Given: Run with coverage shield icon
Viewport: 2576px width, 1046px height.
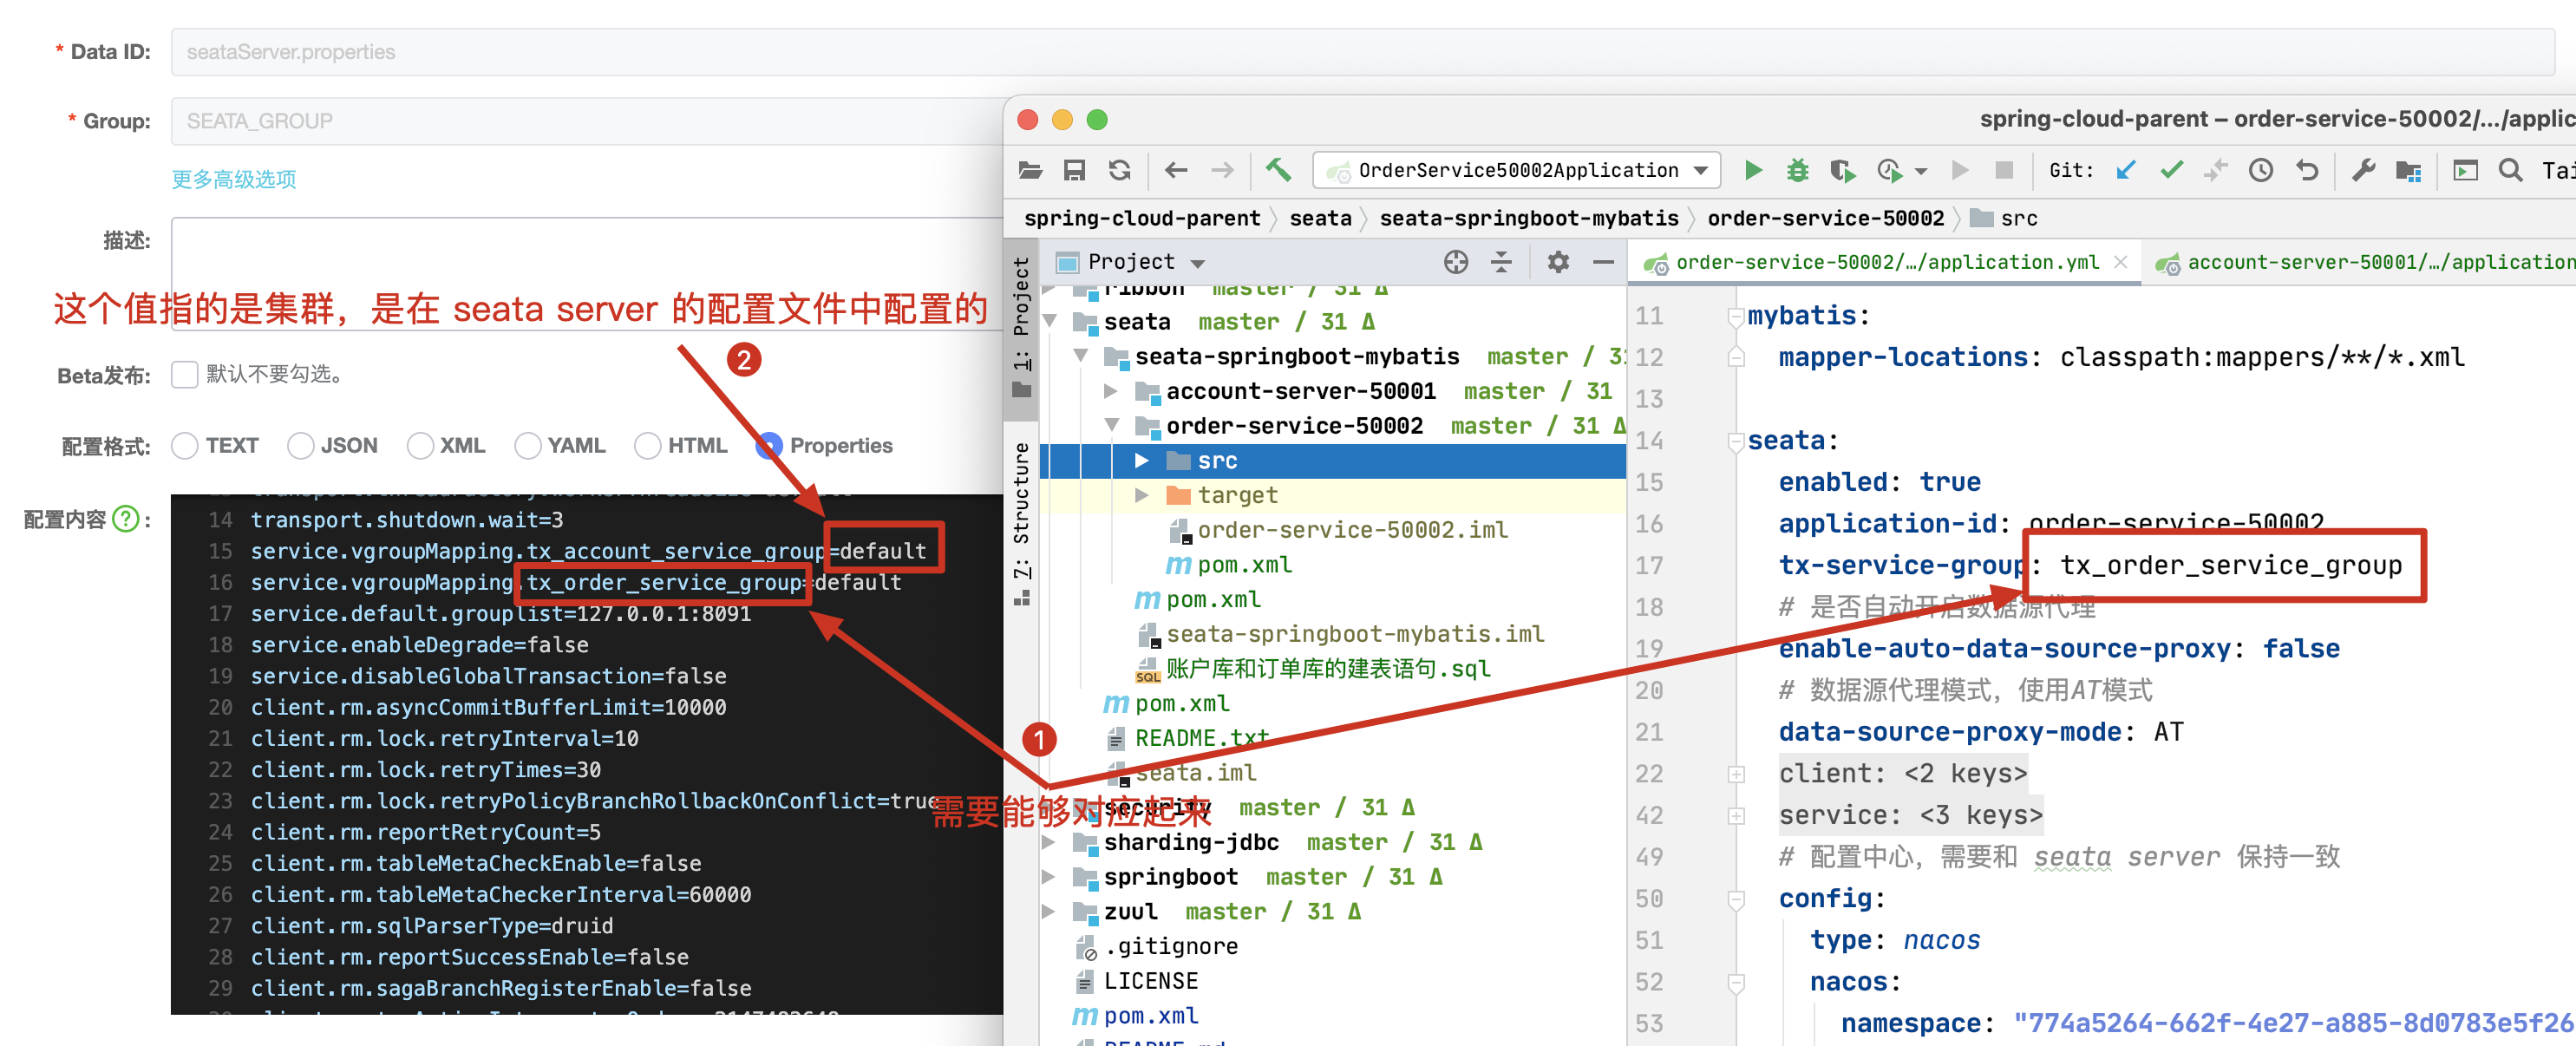Looking at the screenshot, I should pos(1842,171).
